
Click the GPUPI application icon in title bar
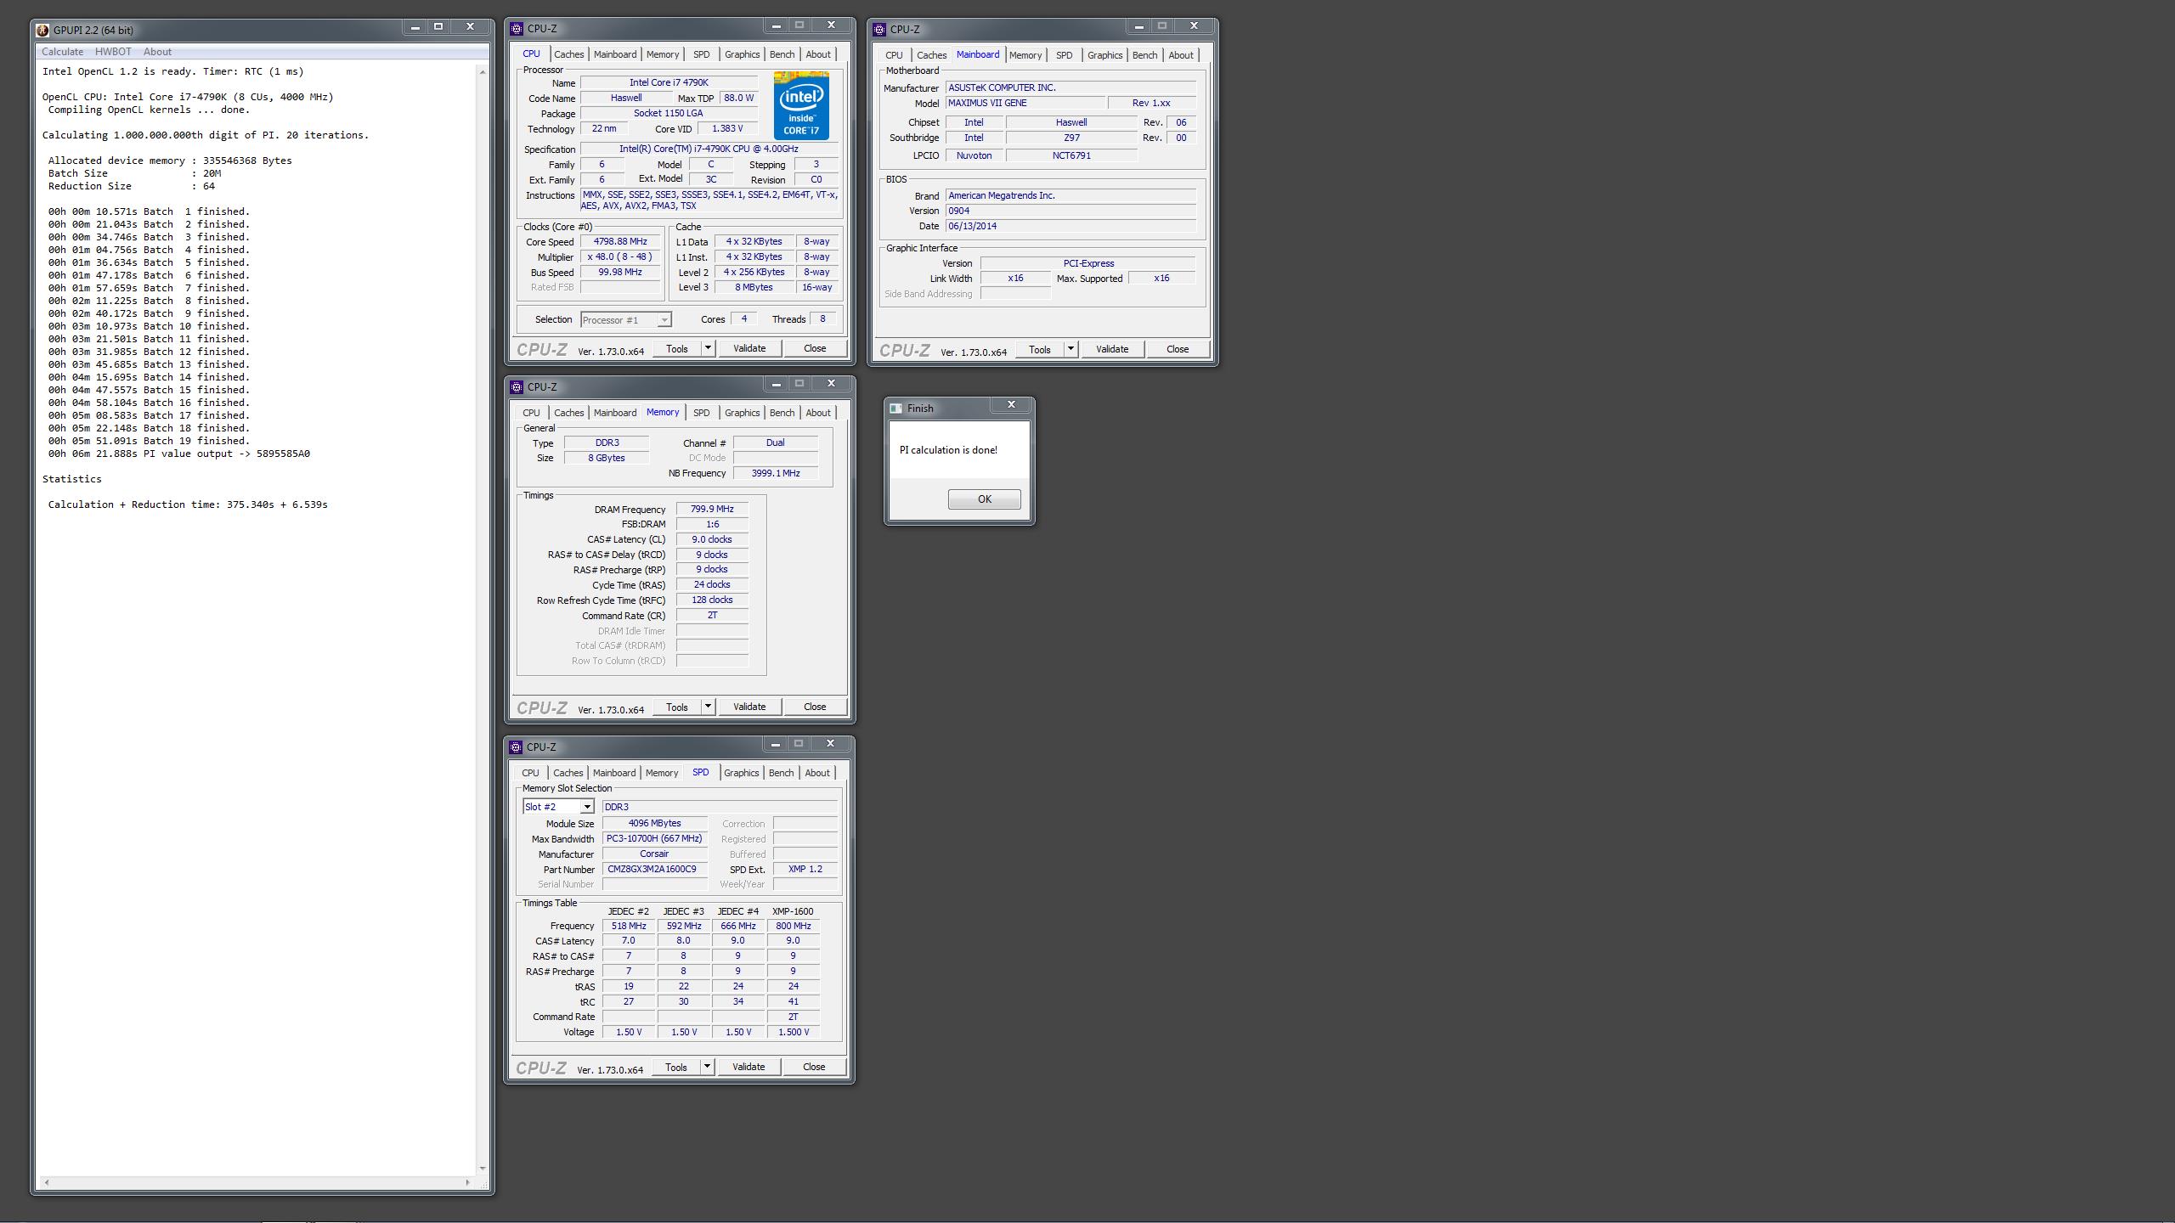42,30
